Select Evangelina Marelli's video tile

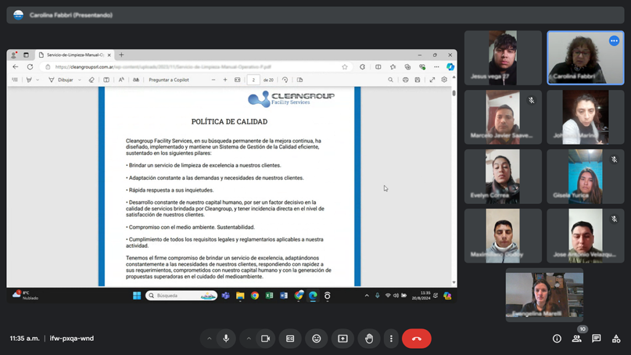pos(545,295)
